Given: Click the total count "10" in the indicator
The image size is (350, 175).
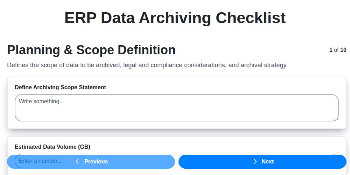Looking at the screenshot, I should [343, 50].
